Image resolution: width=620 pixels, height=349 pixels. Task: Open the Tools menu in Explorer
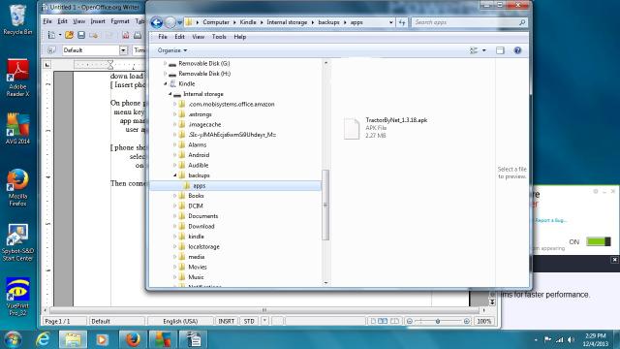tap(219, 37)
